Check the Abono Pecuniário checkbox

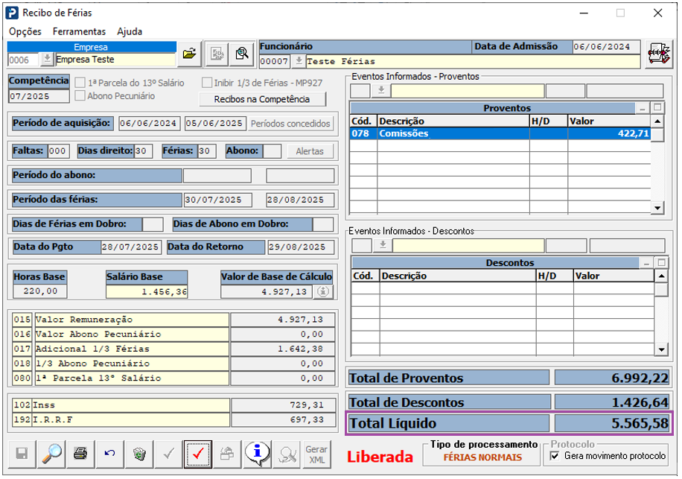tap(80, 96)
